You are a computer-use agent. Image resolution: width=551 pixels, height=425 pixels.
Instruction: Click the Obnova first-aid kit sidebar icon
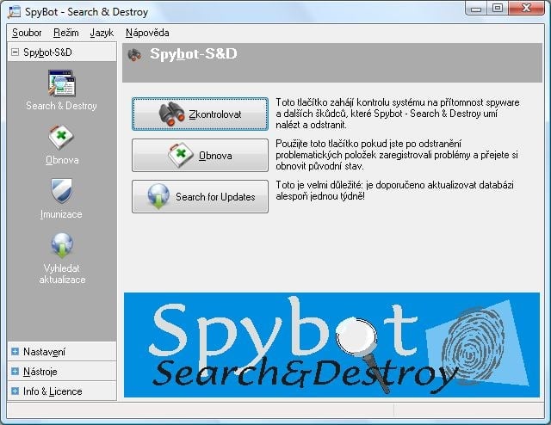coord(61,137)
